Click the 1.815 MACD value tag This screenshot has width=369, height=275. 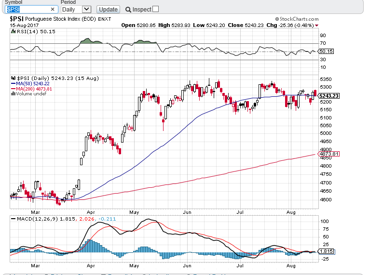coord(326,251)
